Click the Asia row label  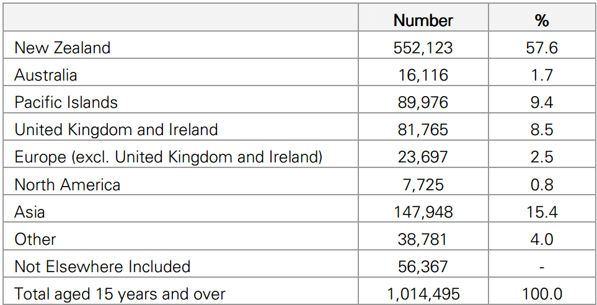(30, 212)
